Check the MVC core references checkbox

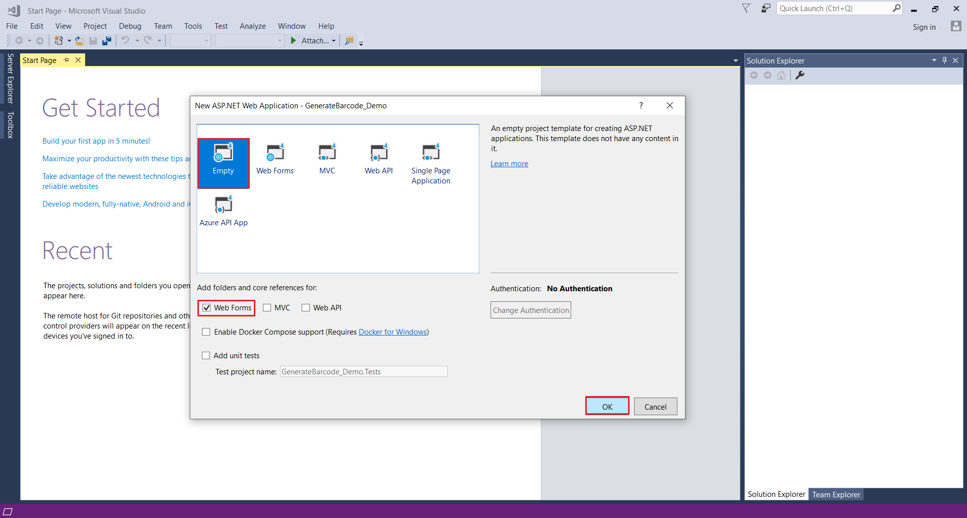pyautogui.click(x=267, y=308)
